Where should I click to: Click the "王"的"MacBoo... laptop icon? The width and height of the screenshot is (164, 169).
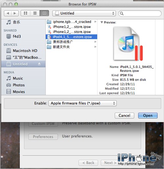pos(9,57)
